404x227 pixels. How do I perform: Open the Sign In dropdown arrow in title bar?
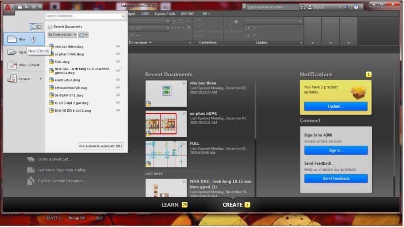pyautogui.click(x=340, y=7)
